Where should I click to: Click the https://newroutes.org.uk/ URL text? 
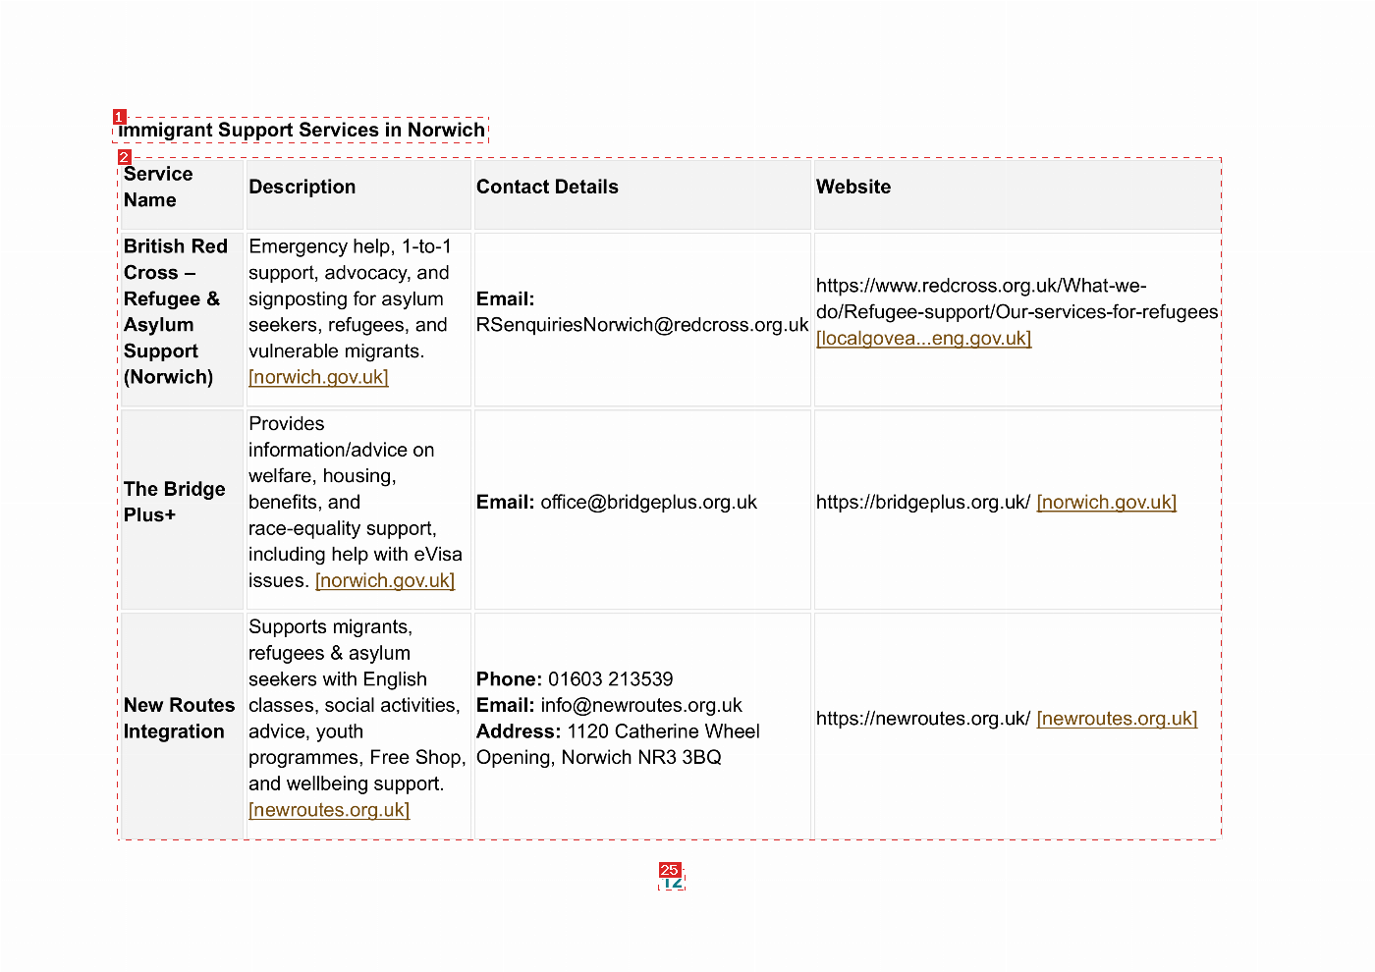[923, 718]
